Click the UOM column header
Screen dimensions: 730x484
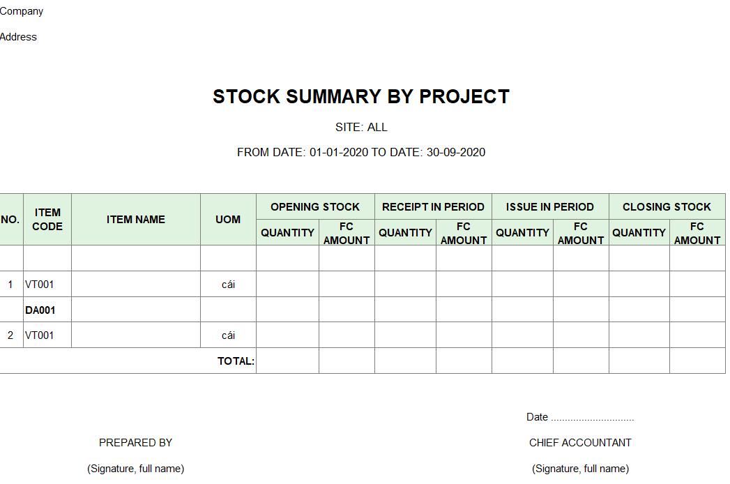[x=228, y=220]
